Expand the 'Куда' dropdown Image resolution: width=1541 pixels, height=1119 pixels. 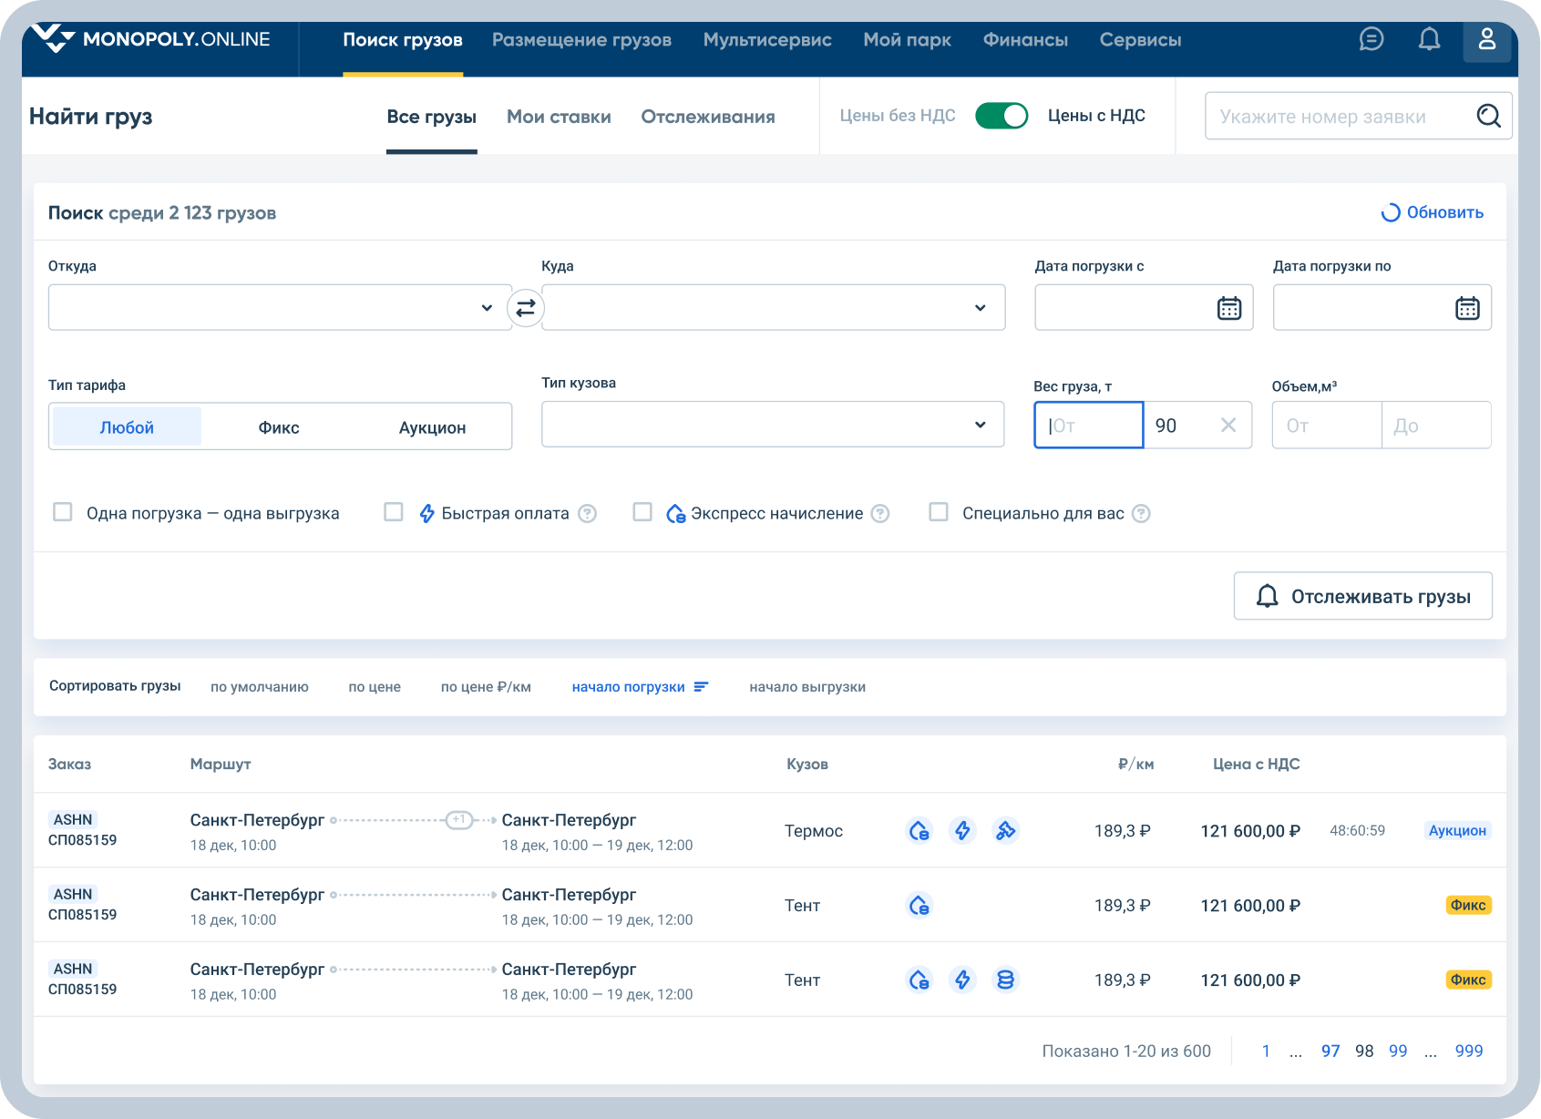tap(980, 308)
